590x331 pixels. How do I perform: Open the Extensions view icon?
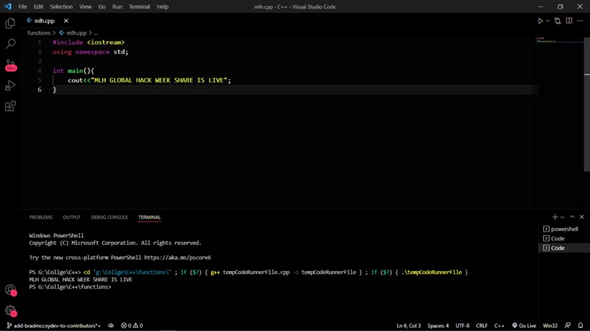(x=10, y=107)
